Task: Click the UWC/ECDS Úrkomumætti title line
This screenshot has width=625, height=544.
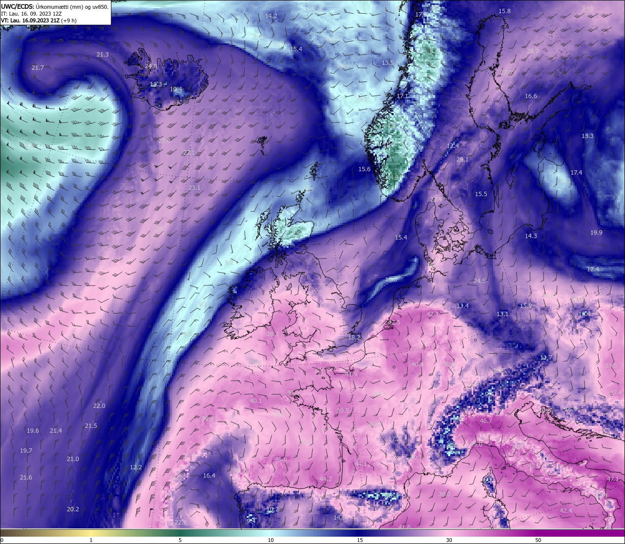Action: pos(55,6)
